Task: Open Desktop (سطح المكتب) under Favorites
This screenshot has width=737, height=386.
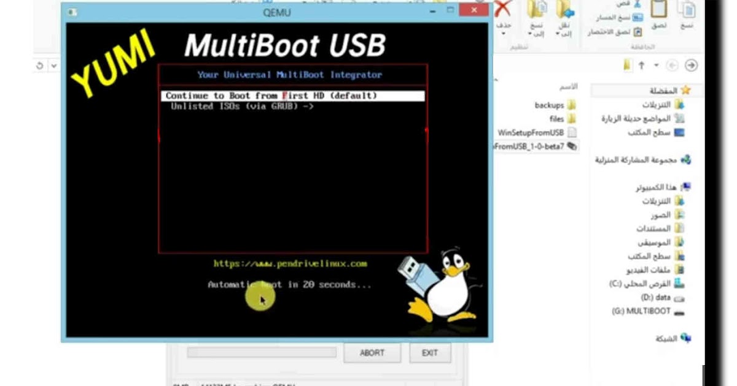Action: click(657, 132)
